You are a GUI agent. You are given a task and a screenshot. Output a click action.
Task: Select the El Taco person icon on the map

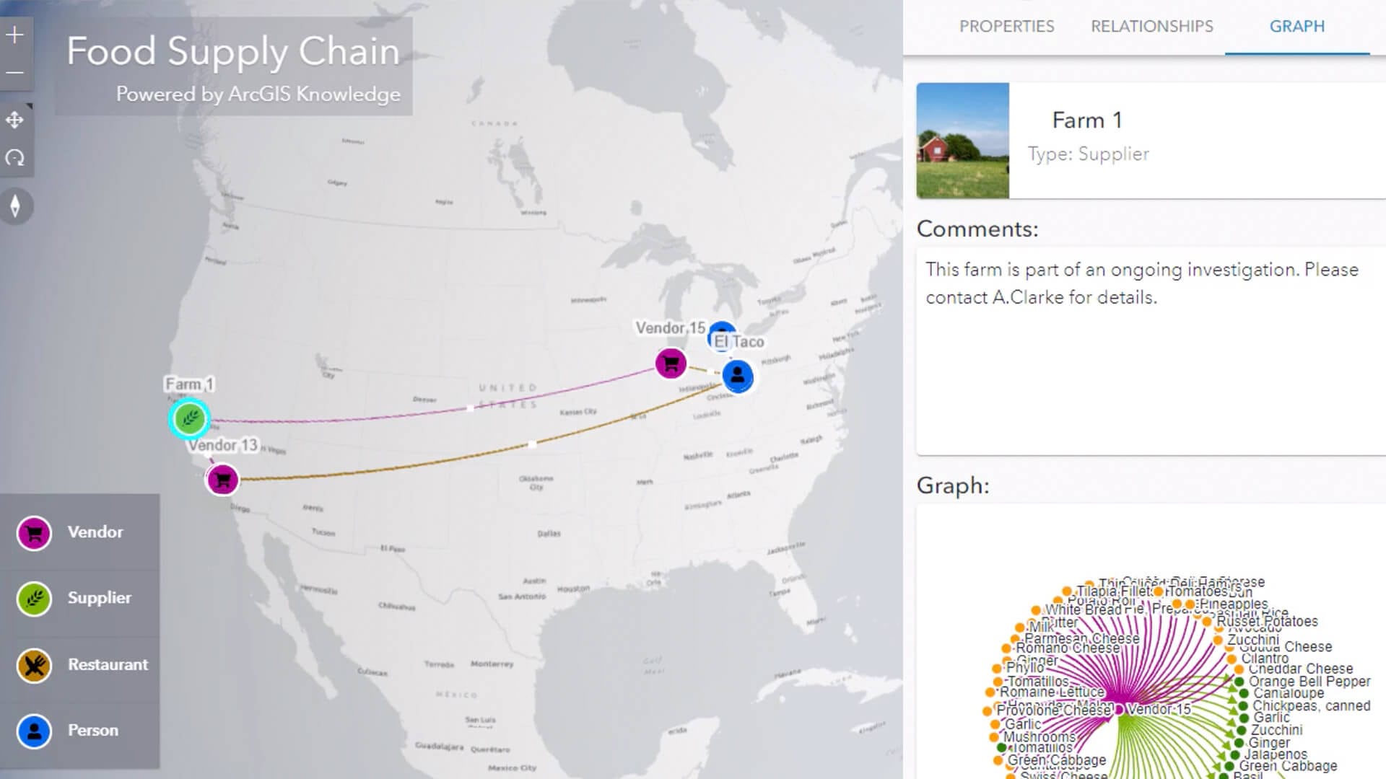point(736,375)
